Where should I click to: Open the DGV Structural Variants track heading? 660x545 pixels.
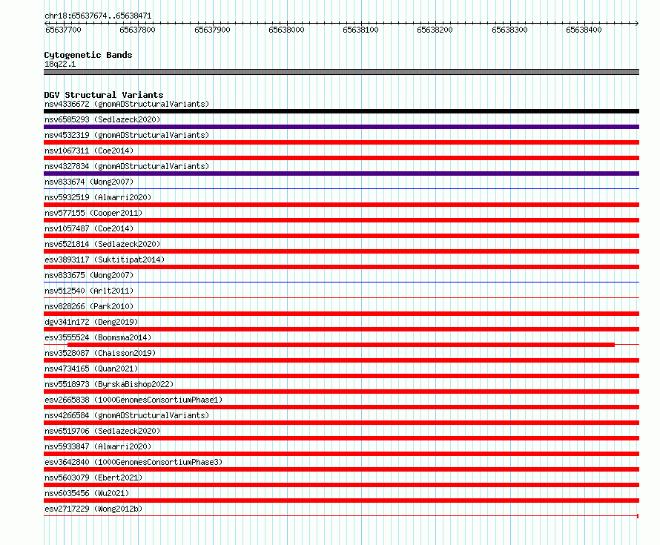(x=104, y=95)
